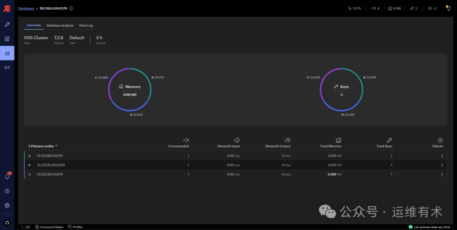
Task: Click the connected clients stat
Action: coord(432,8)
